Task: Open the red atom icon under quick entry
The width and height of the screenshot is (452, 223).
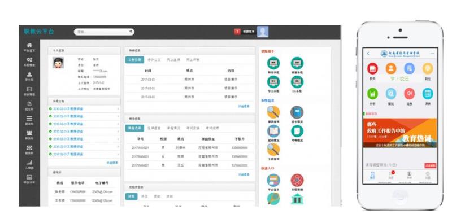Action: coord(297,180)
